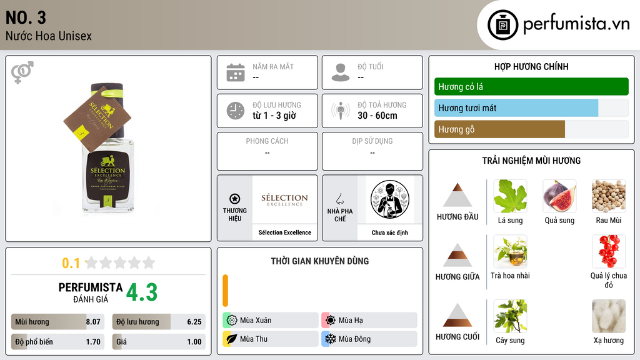Viewport: 640px width, 360px height.
Task: Click the Mùa Xuân flower icon
Action: [232, 320]
